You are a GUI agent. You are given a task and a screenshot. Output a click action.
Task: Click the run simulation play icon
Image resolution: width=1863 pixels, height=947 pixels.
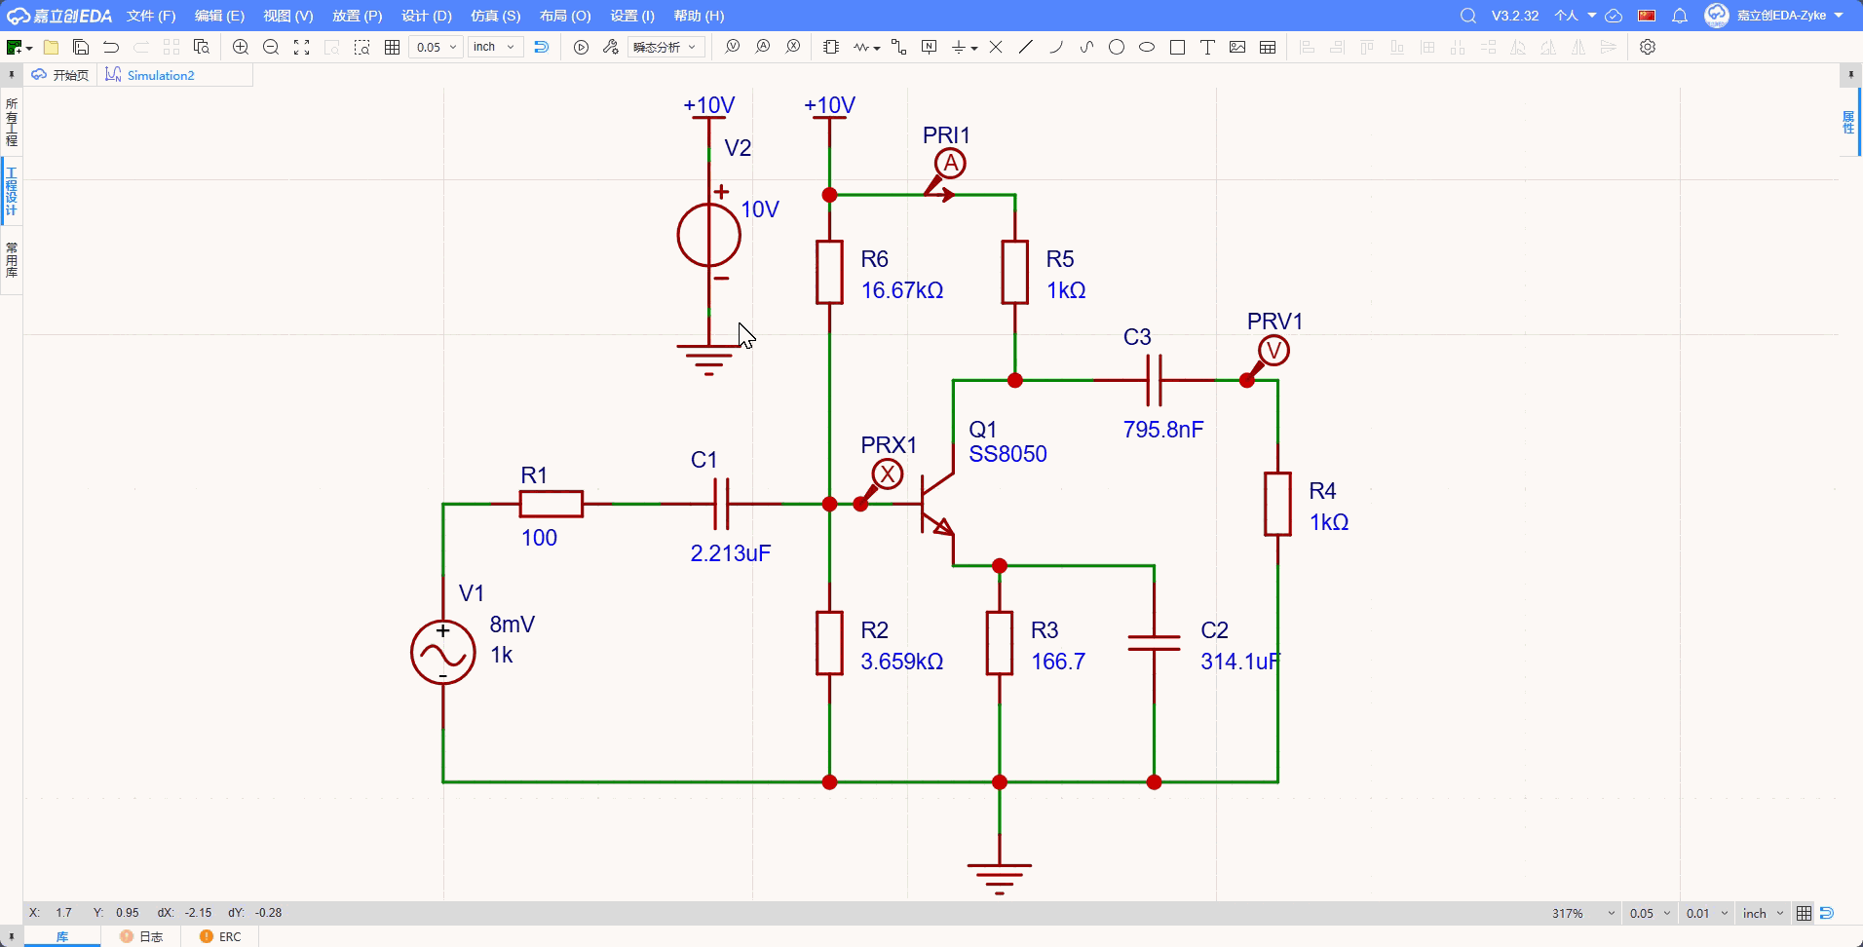click(x=581, y=47)
